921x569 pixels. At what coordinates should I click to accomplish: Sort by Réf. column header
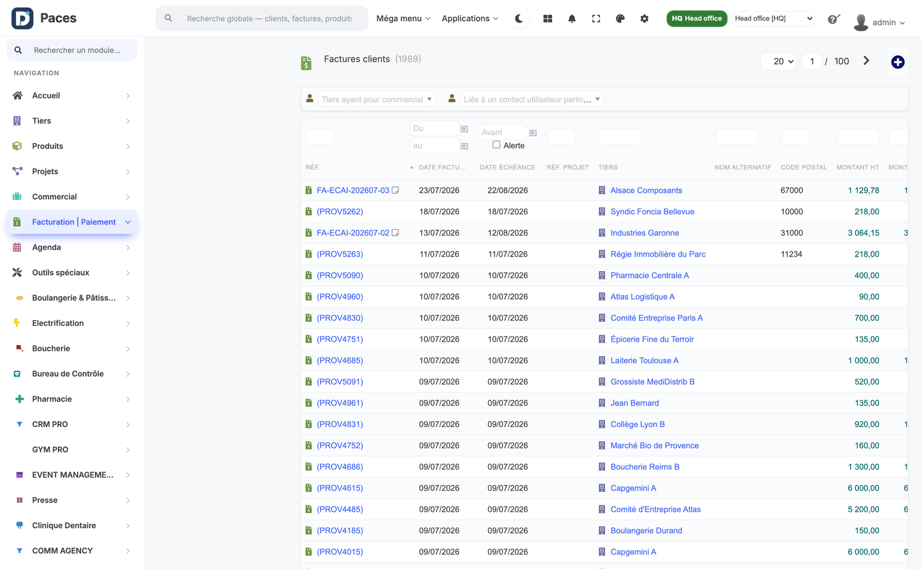[x=312, y=167]
